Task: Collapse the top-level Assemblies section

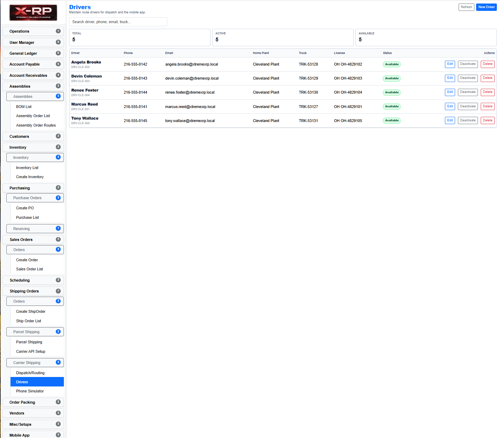Action: 33,86
